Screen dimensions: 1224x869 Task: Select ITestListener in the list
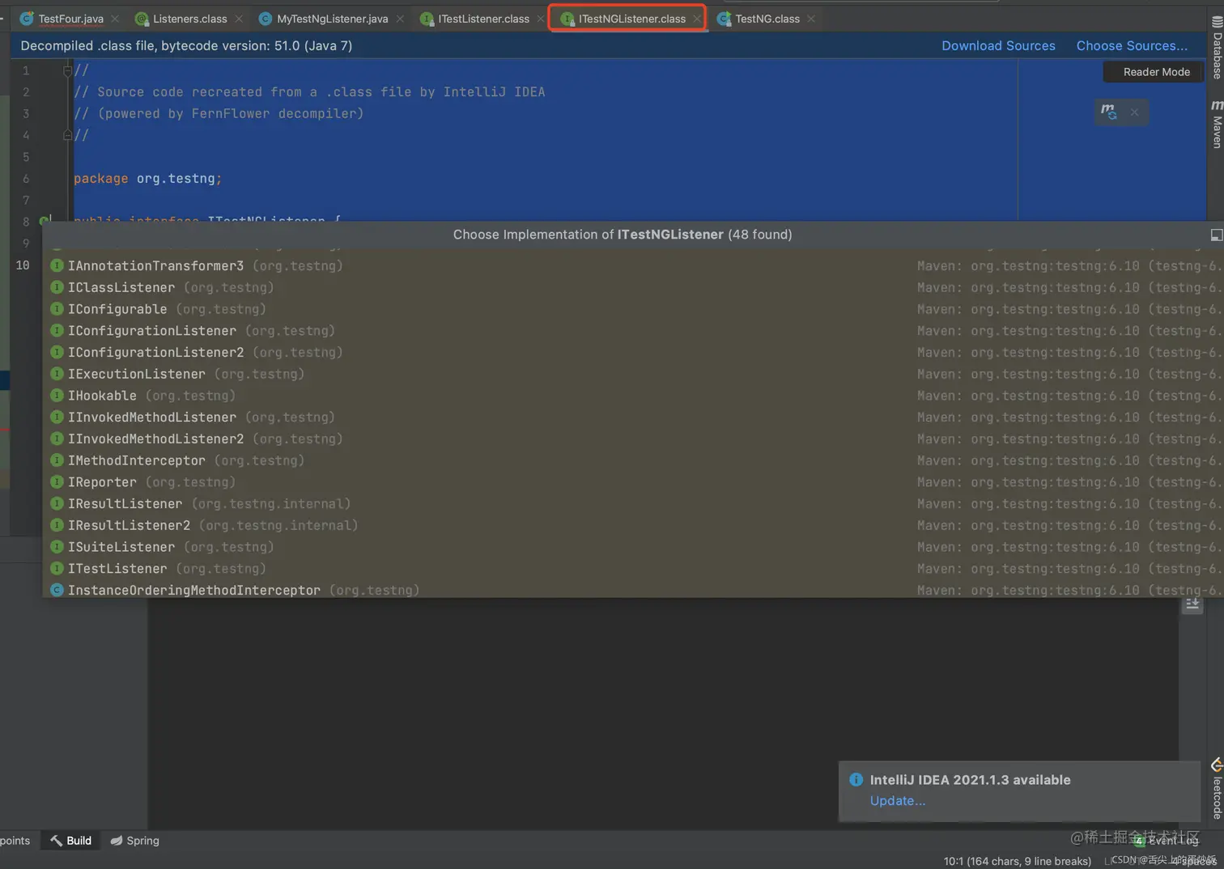tap(633, 569)
